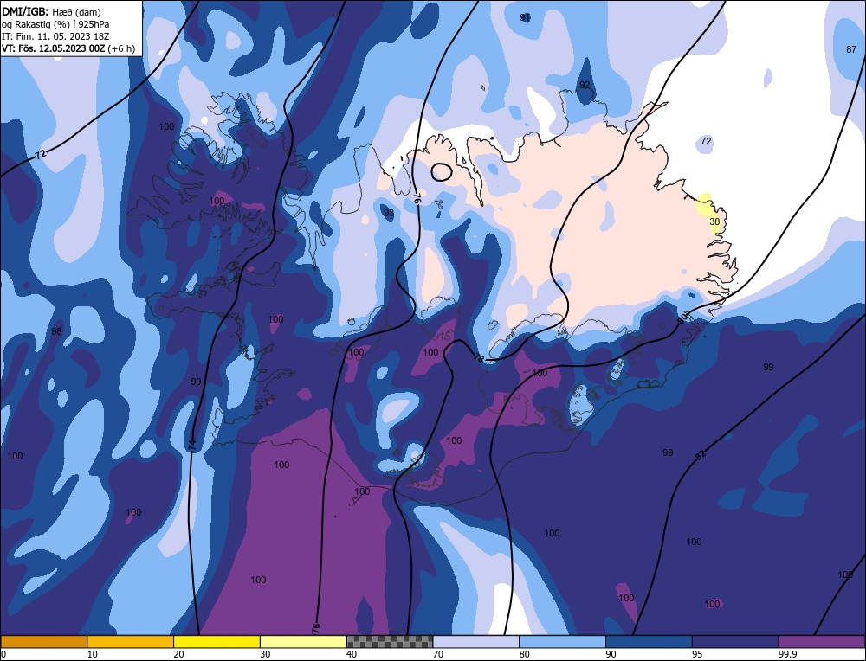Click the humidity value "91" on the map

(x=525, y=17)
